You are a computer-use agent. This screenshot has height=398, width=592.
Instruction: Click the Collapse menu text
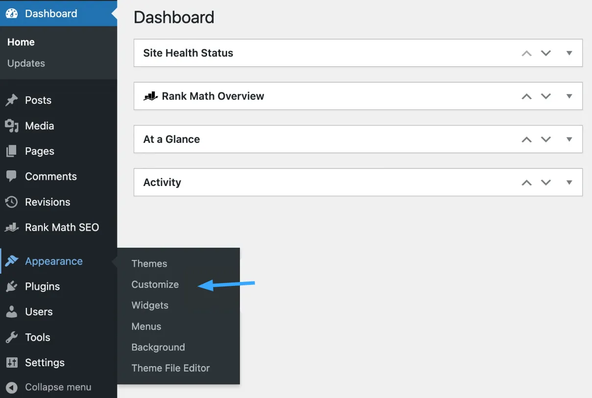coord(58,387)
